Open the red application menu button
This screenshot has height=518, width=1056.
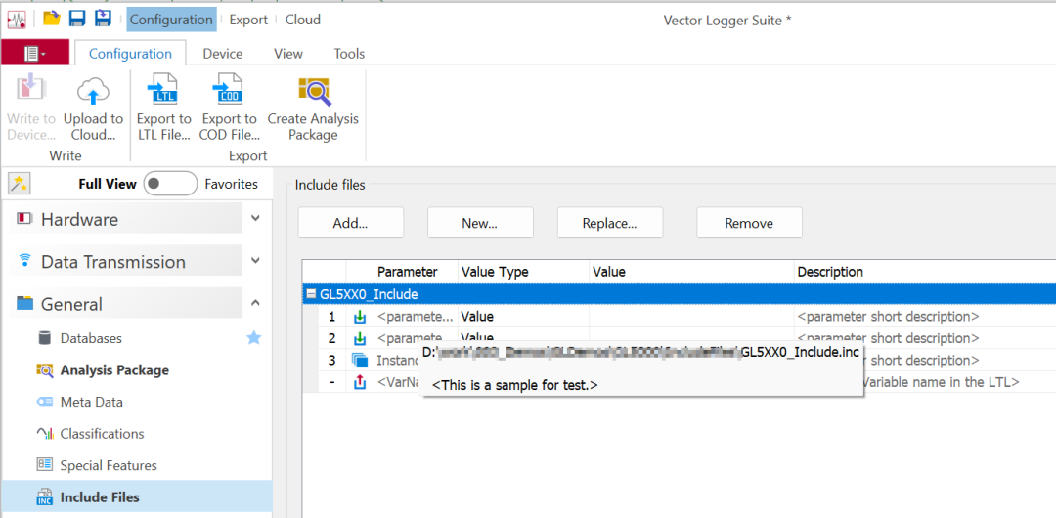coord(35,53)
